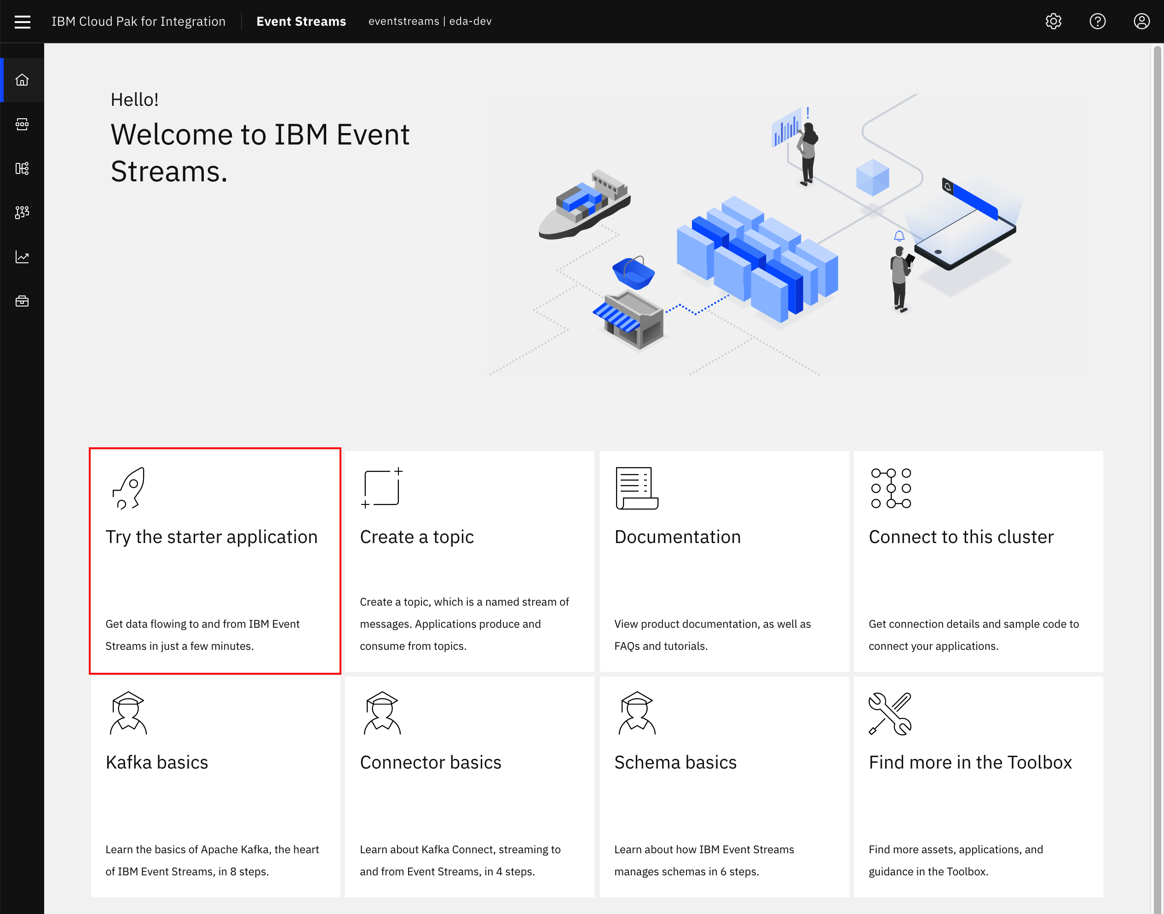Open the Schema registry icon in the sidebar

pos(22,168)
